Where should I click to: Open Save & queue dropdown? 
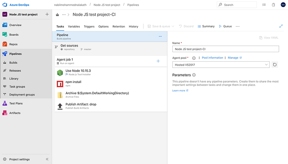tap(161, 26)
